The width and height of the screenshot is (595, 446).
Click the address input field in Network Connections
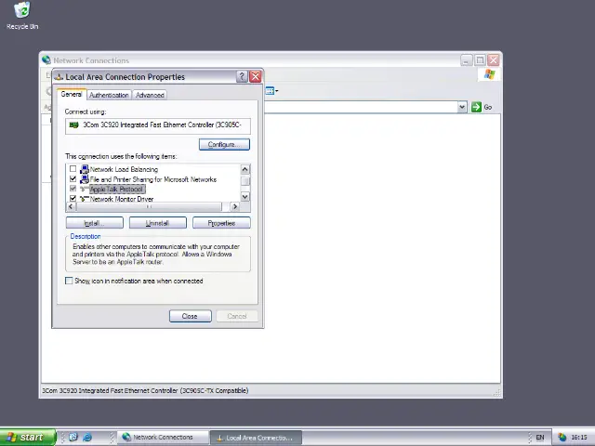(361, 108)
